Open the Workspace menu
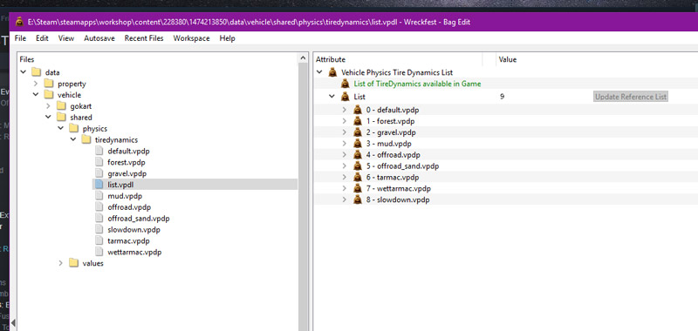Screen dimensions: 698x331 [x=191, y=38]
